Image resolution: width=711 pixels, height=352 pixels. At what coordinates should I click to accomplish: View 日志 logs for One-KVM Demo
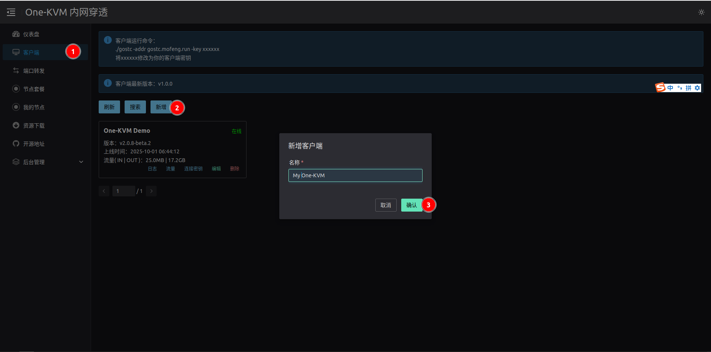click(152, 169)
